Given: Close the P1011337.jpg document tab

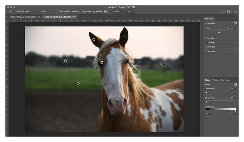Looking at the screenshot, I should click(x=8, y=17).
